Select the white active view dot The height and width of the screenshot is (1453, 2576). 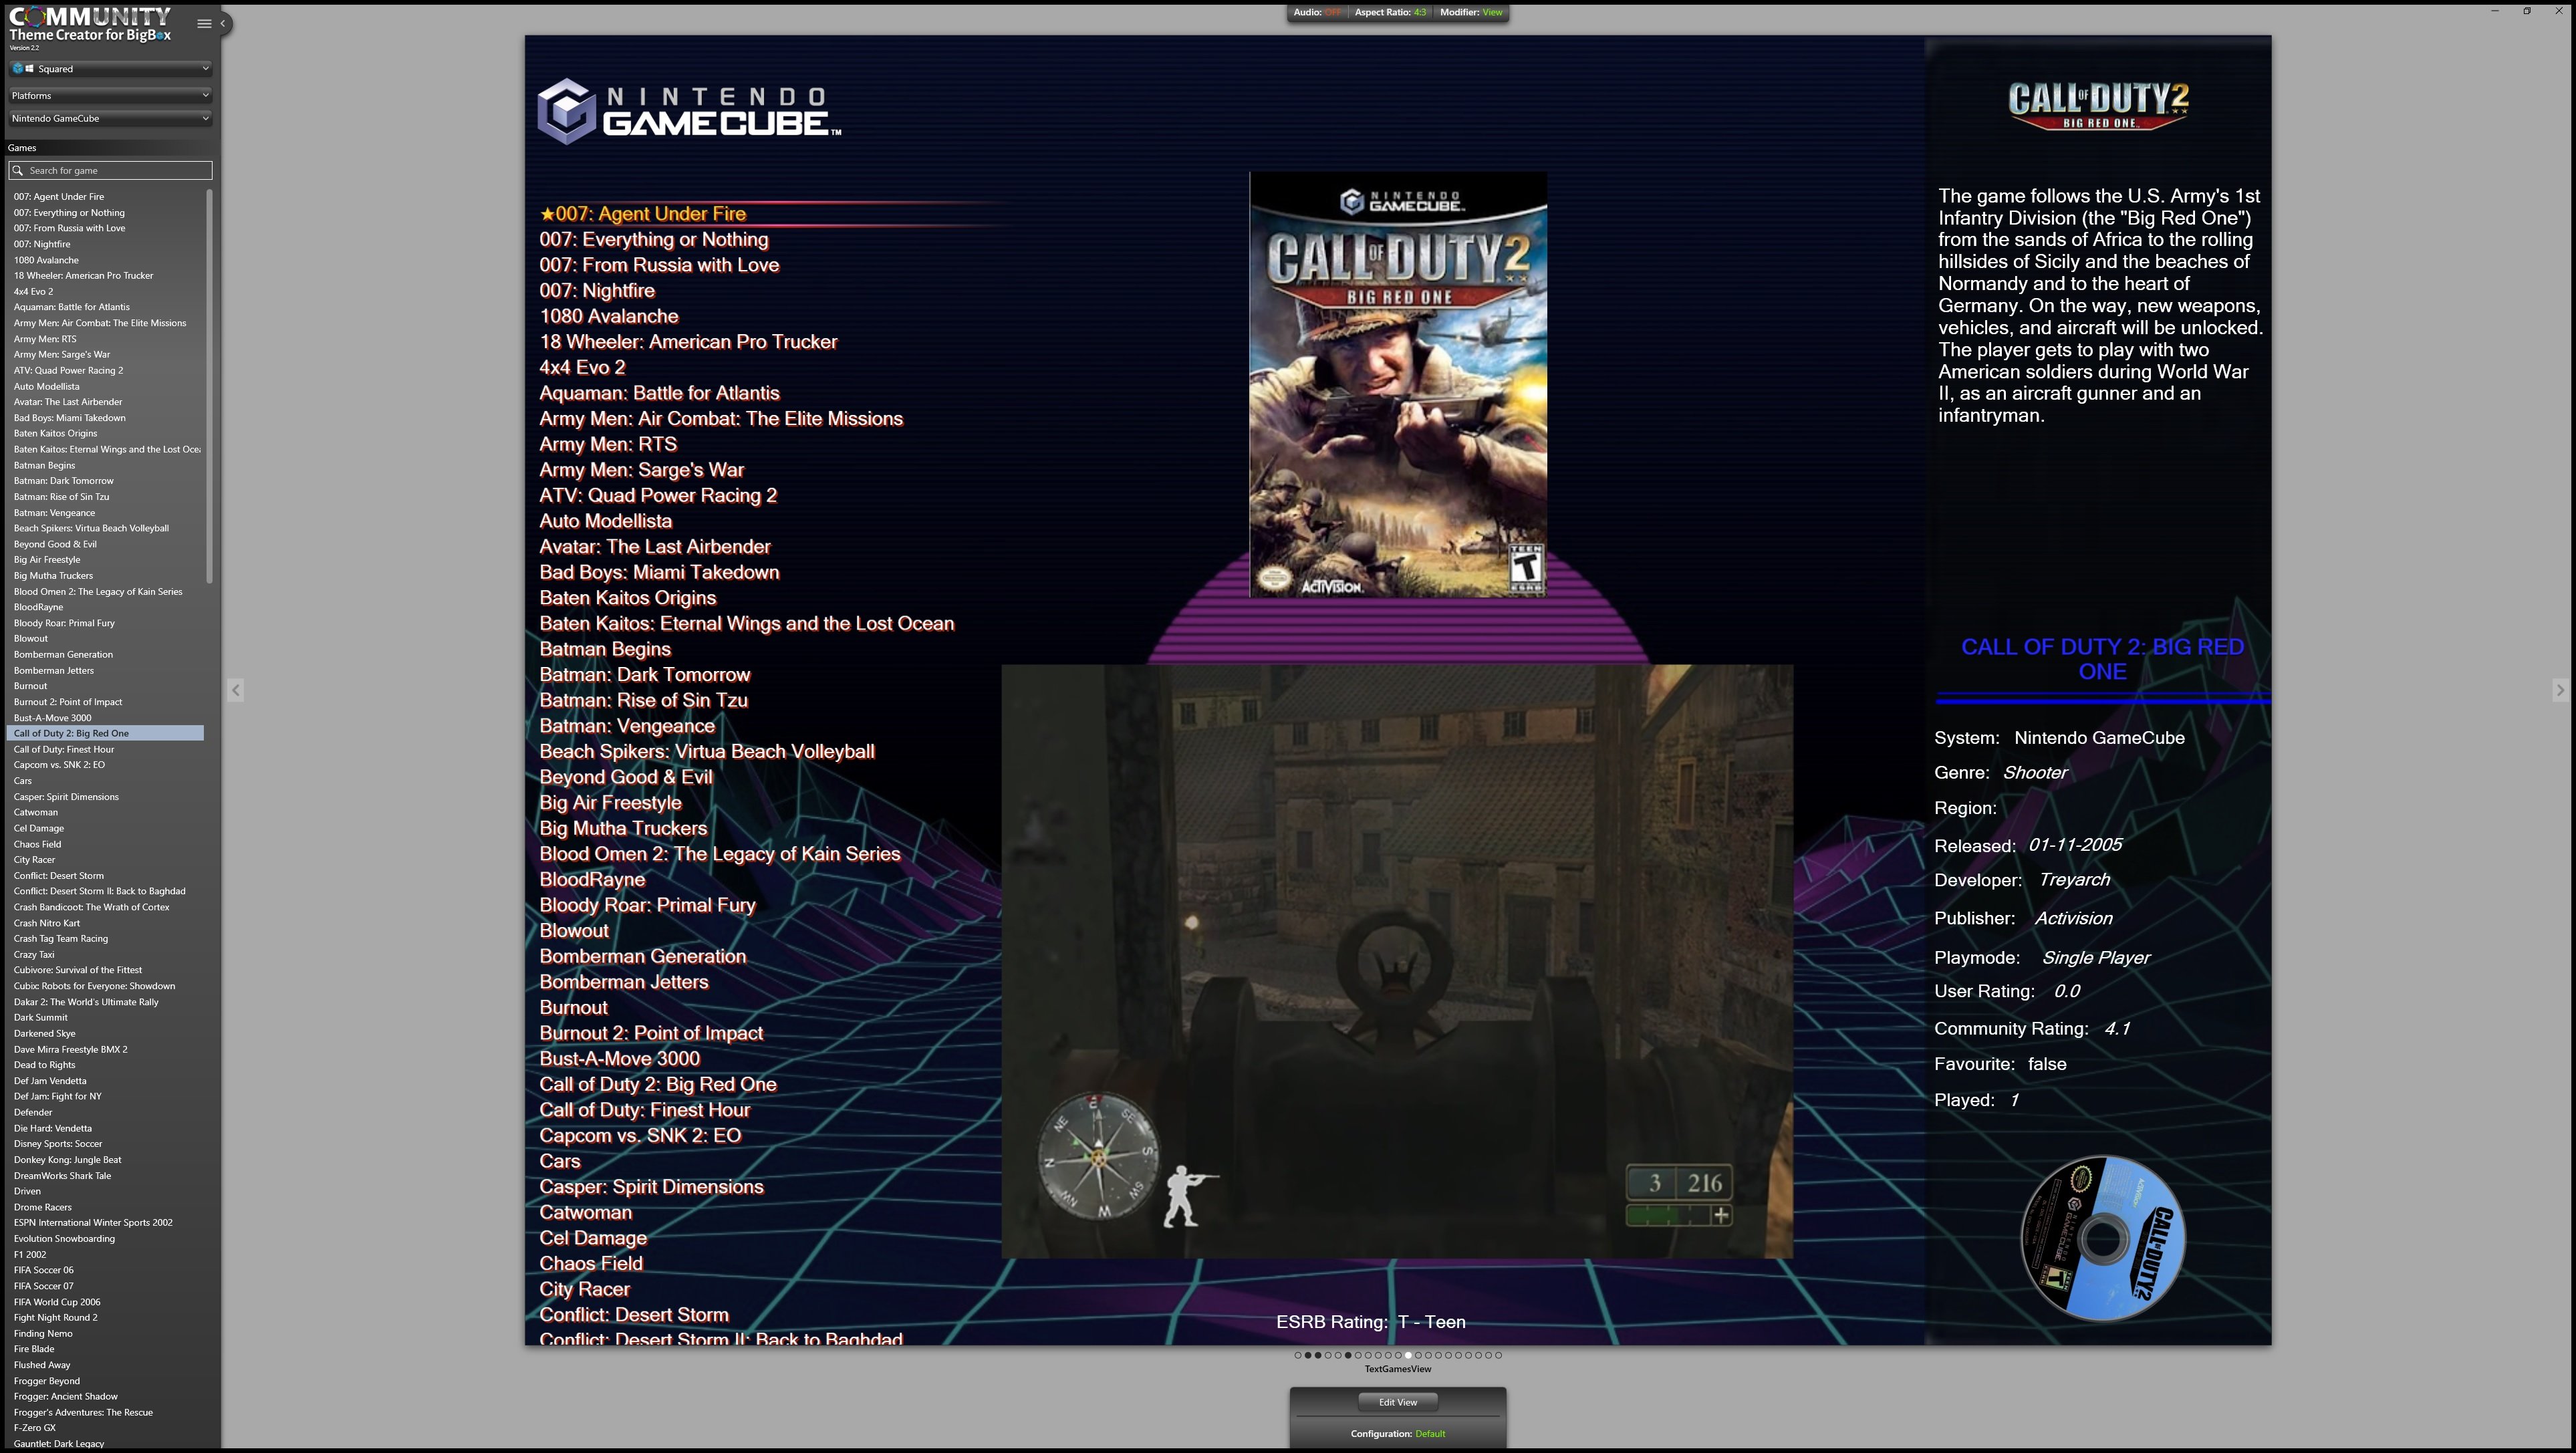[x=1408, y=1356]
